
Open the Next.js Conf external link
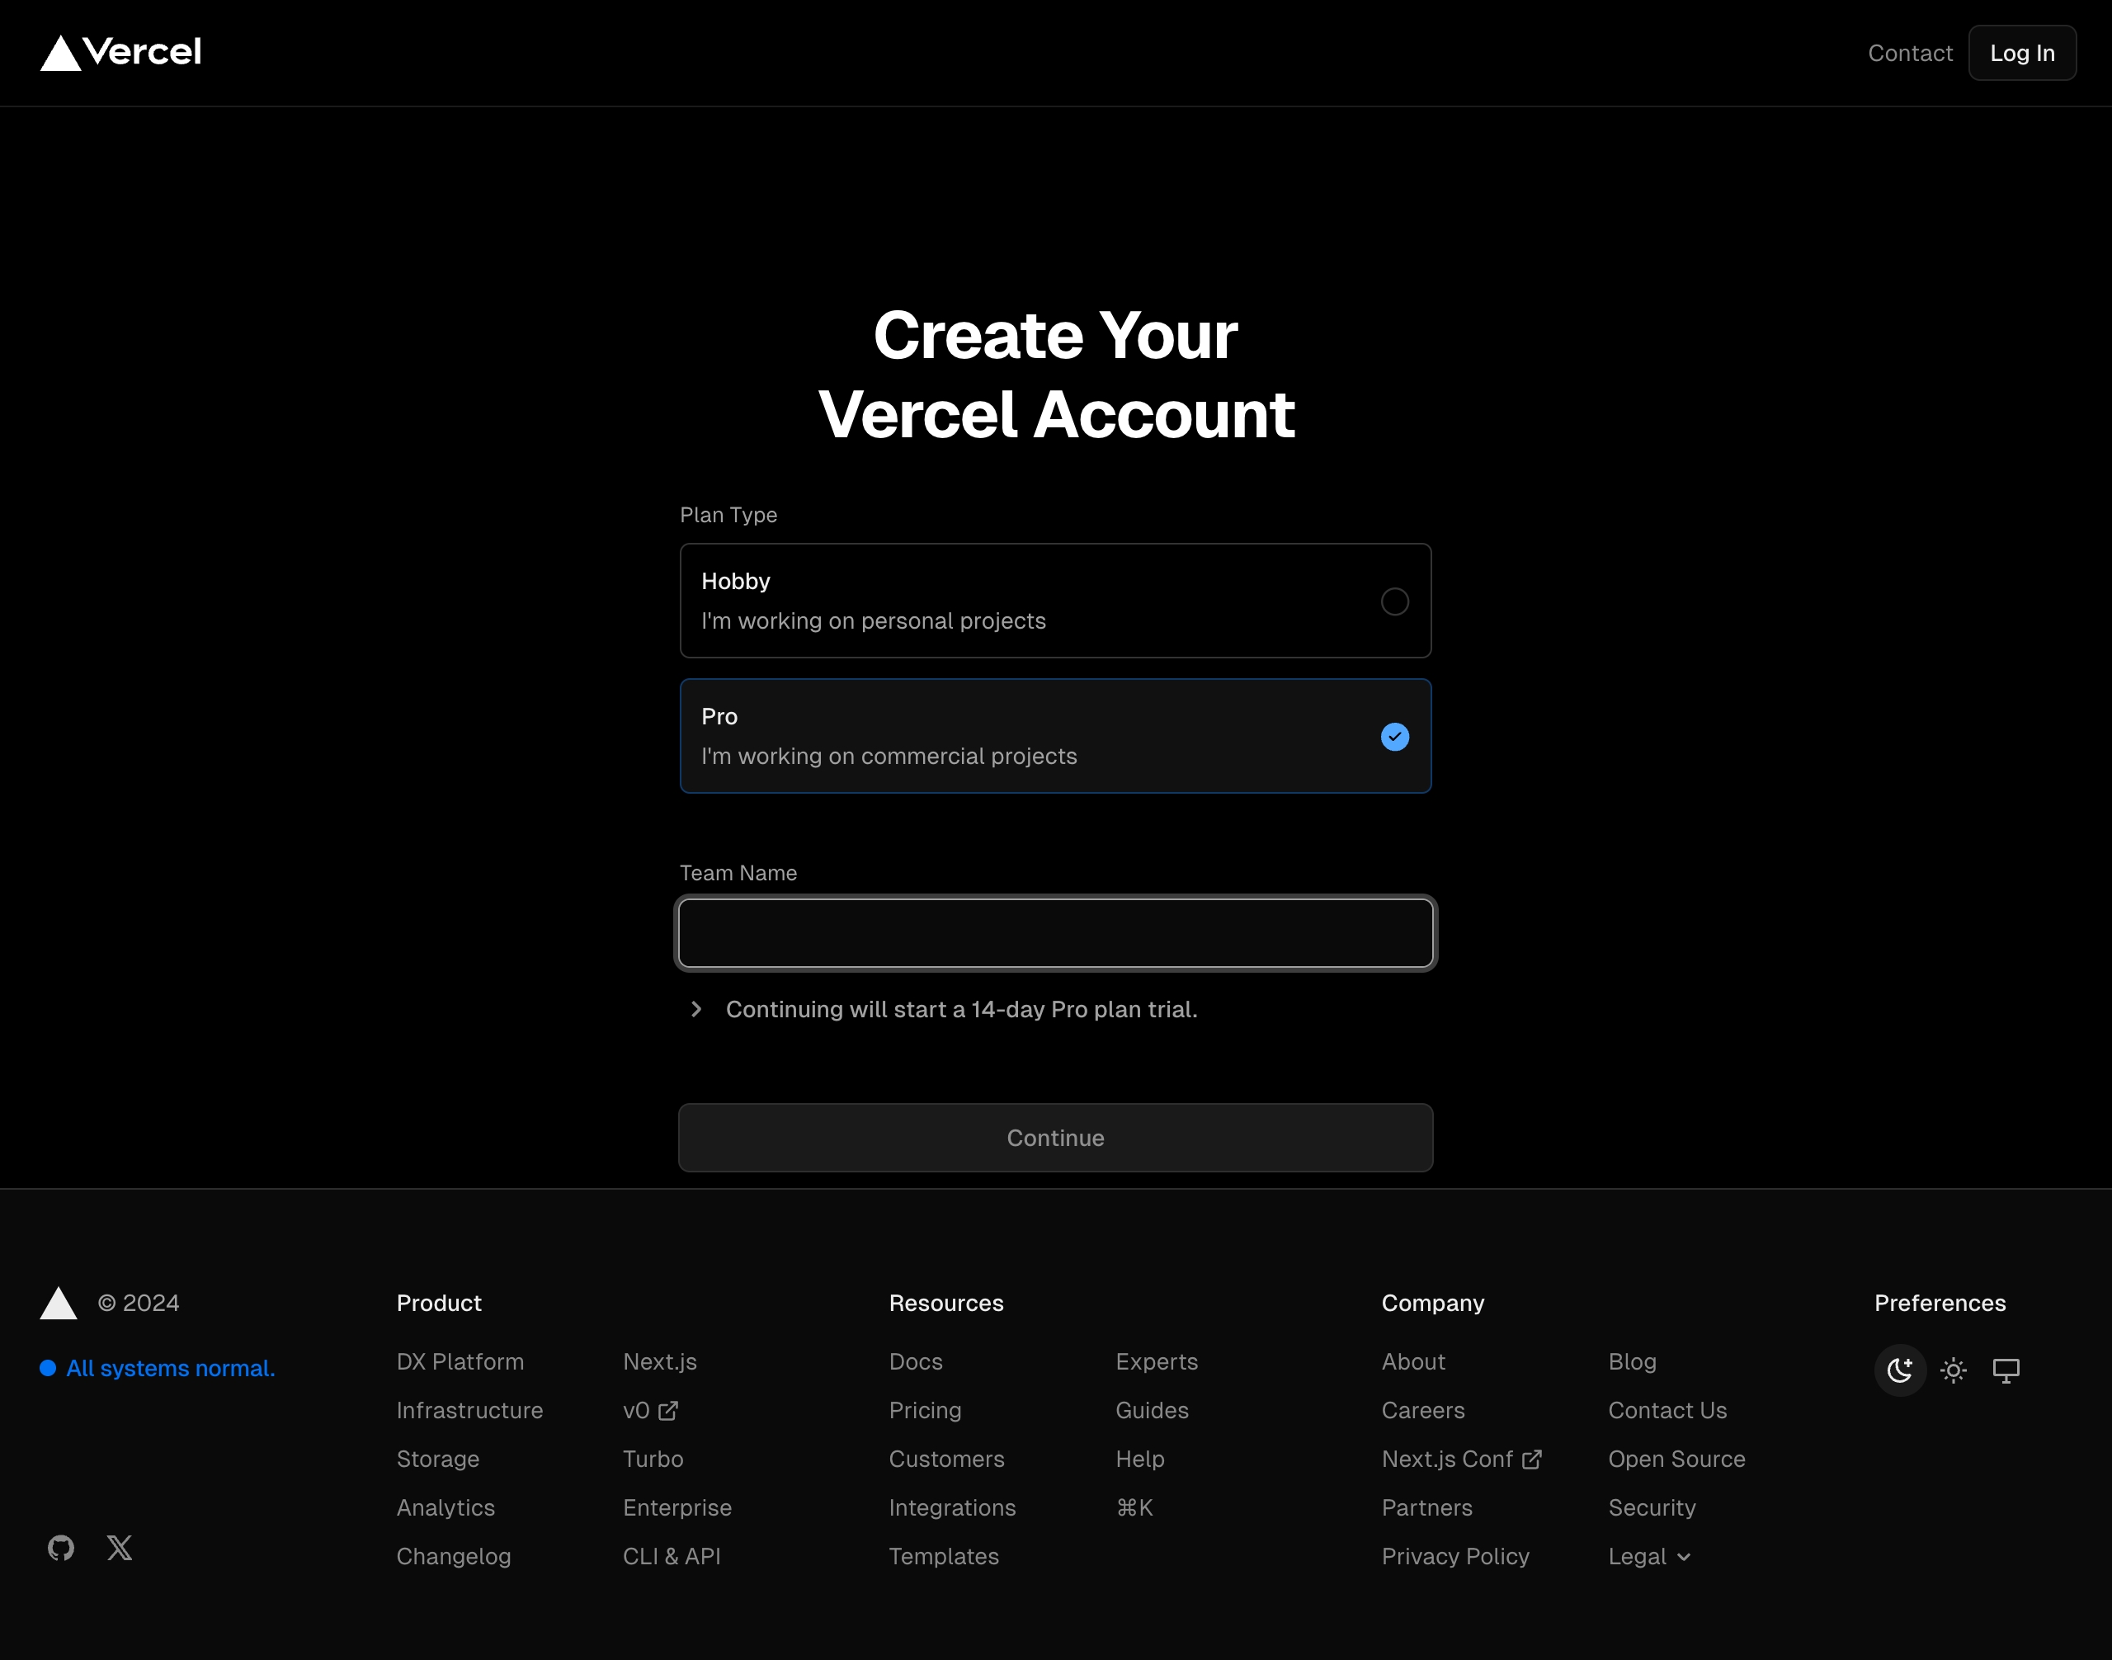(1461, 1459)
